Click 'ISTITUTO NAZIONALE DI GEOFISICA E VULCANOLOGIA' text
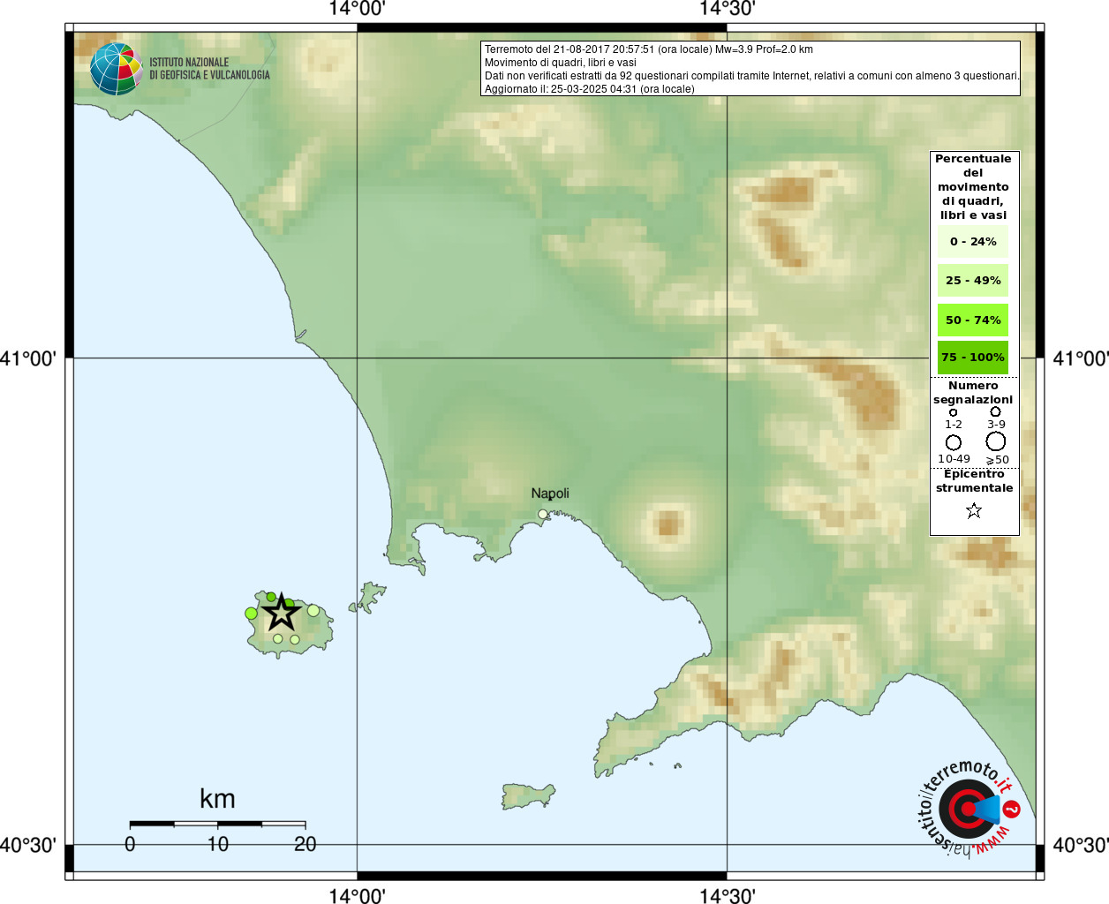This screenshot has width=1109, height=904. [209, 69]
